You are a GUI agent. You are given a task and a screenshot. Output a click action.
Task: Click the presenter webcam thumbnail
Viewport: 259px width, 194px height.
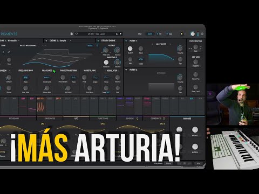pyautogui.click(x=233, y=105)
